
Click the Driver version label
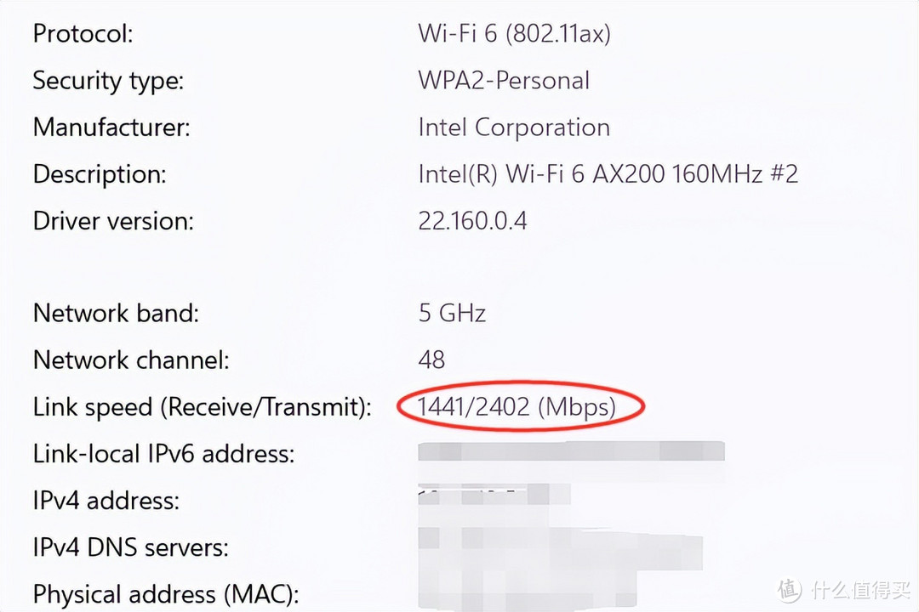pos(113,221)
